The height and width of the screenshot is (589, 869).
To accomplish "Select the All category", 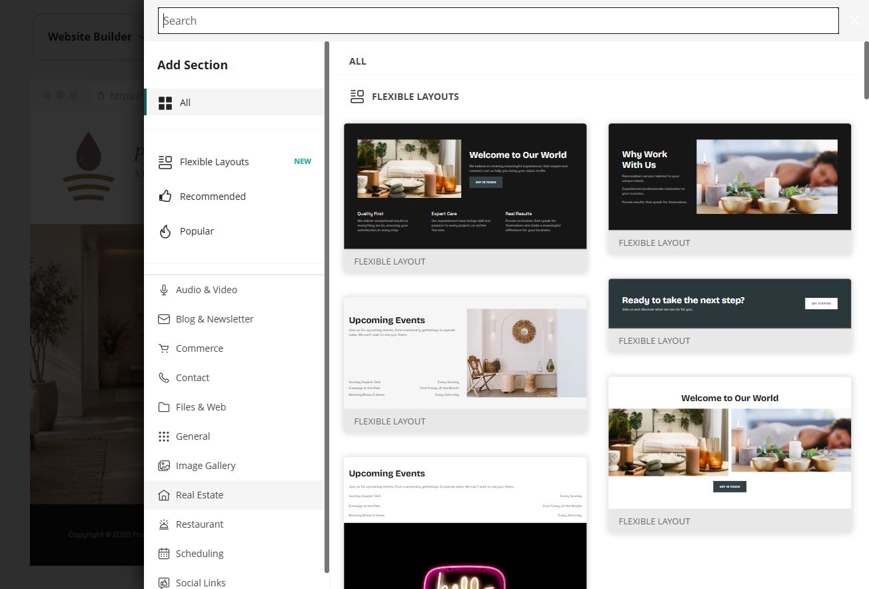I will pyautogui.click(x=234, y=103).
